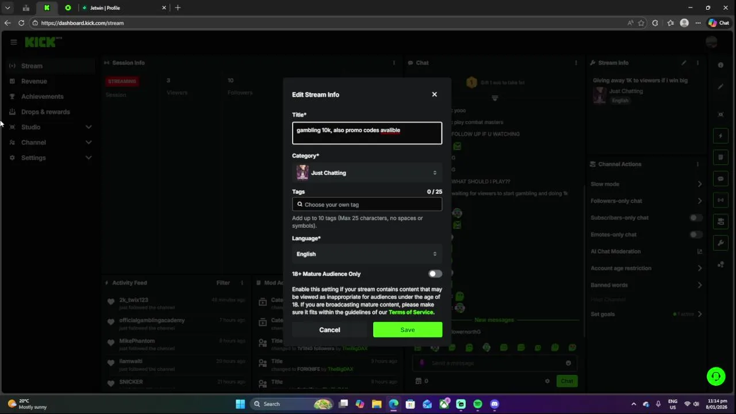This screenshot has height=414, width=736.
Task: Click the green support chat bubble
Action: 716,377
